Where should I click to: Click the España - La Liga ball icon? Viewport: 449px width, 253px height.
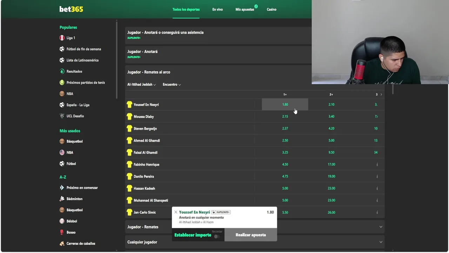click(x=62, y=105)
